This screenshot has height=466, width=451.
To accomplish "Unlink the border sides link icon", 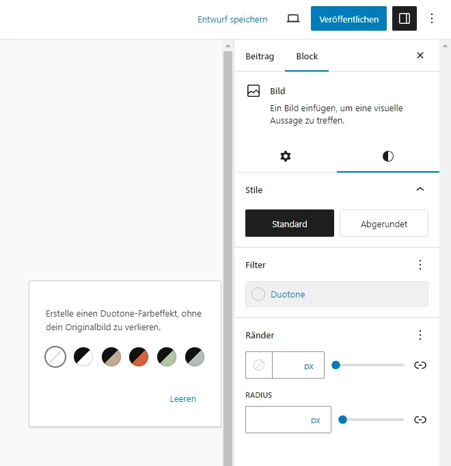I will point(420,365).
